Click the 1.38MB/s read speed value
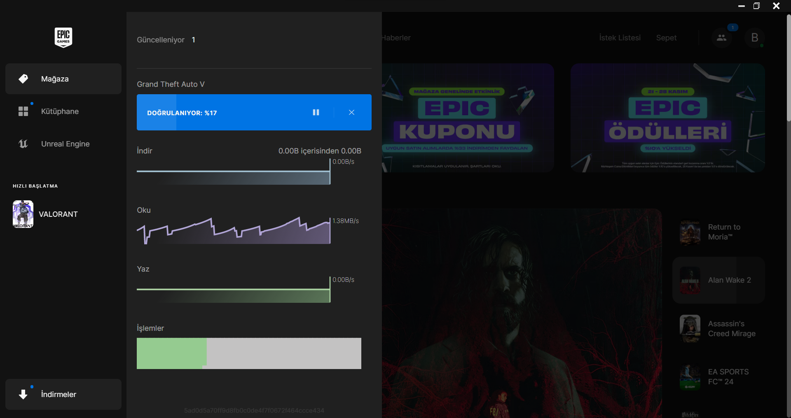The height and width of the screenshot is (418, 791). [346, 221]
